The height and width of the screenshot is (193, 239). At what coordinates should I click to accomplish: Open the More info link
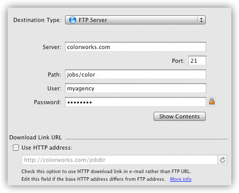click(181, 179)
